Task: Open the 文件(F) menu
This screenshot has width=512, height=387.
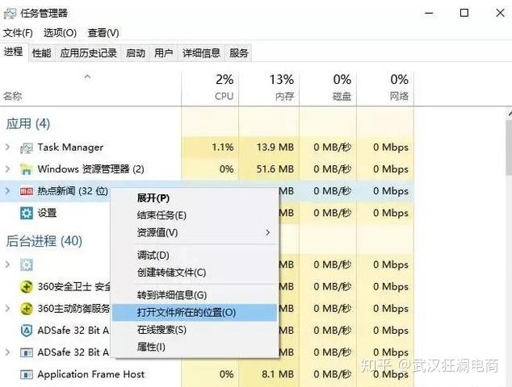Action: click(x=18, y=33)
